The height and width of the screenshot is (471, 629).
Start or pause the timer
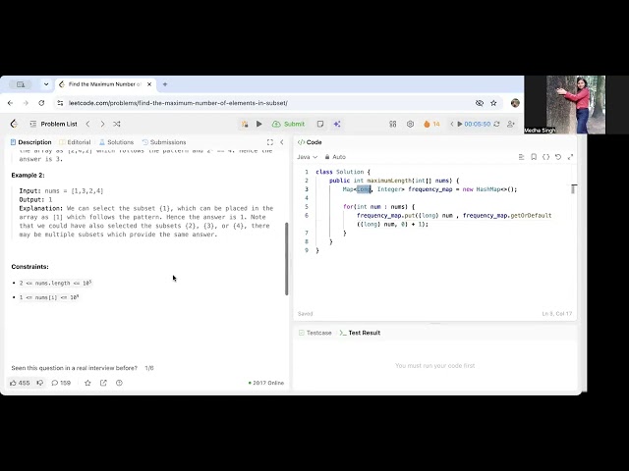460,125
